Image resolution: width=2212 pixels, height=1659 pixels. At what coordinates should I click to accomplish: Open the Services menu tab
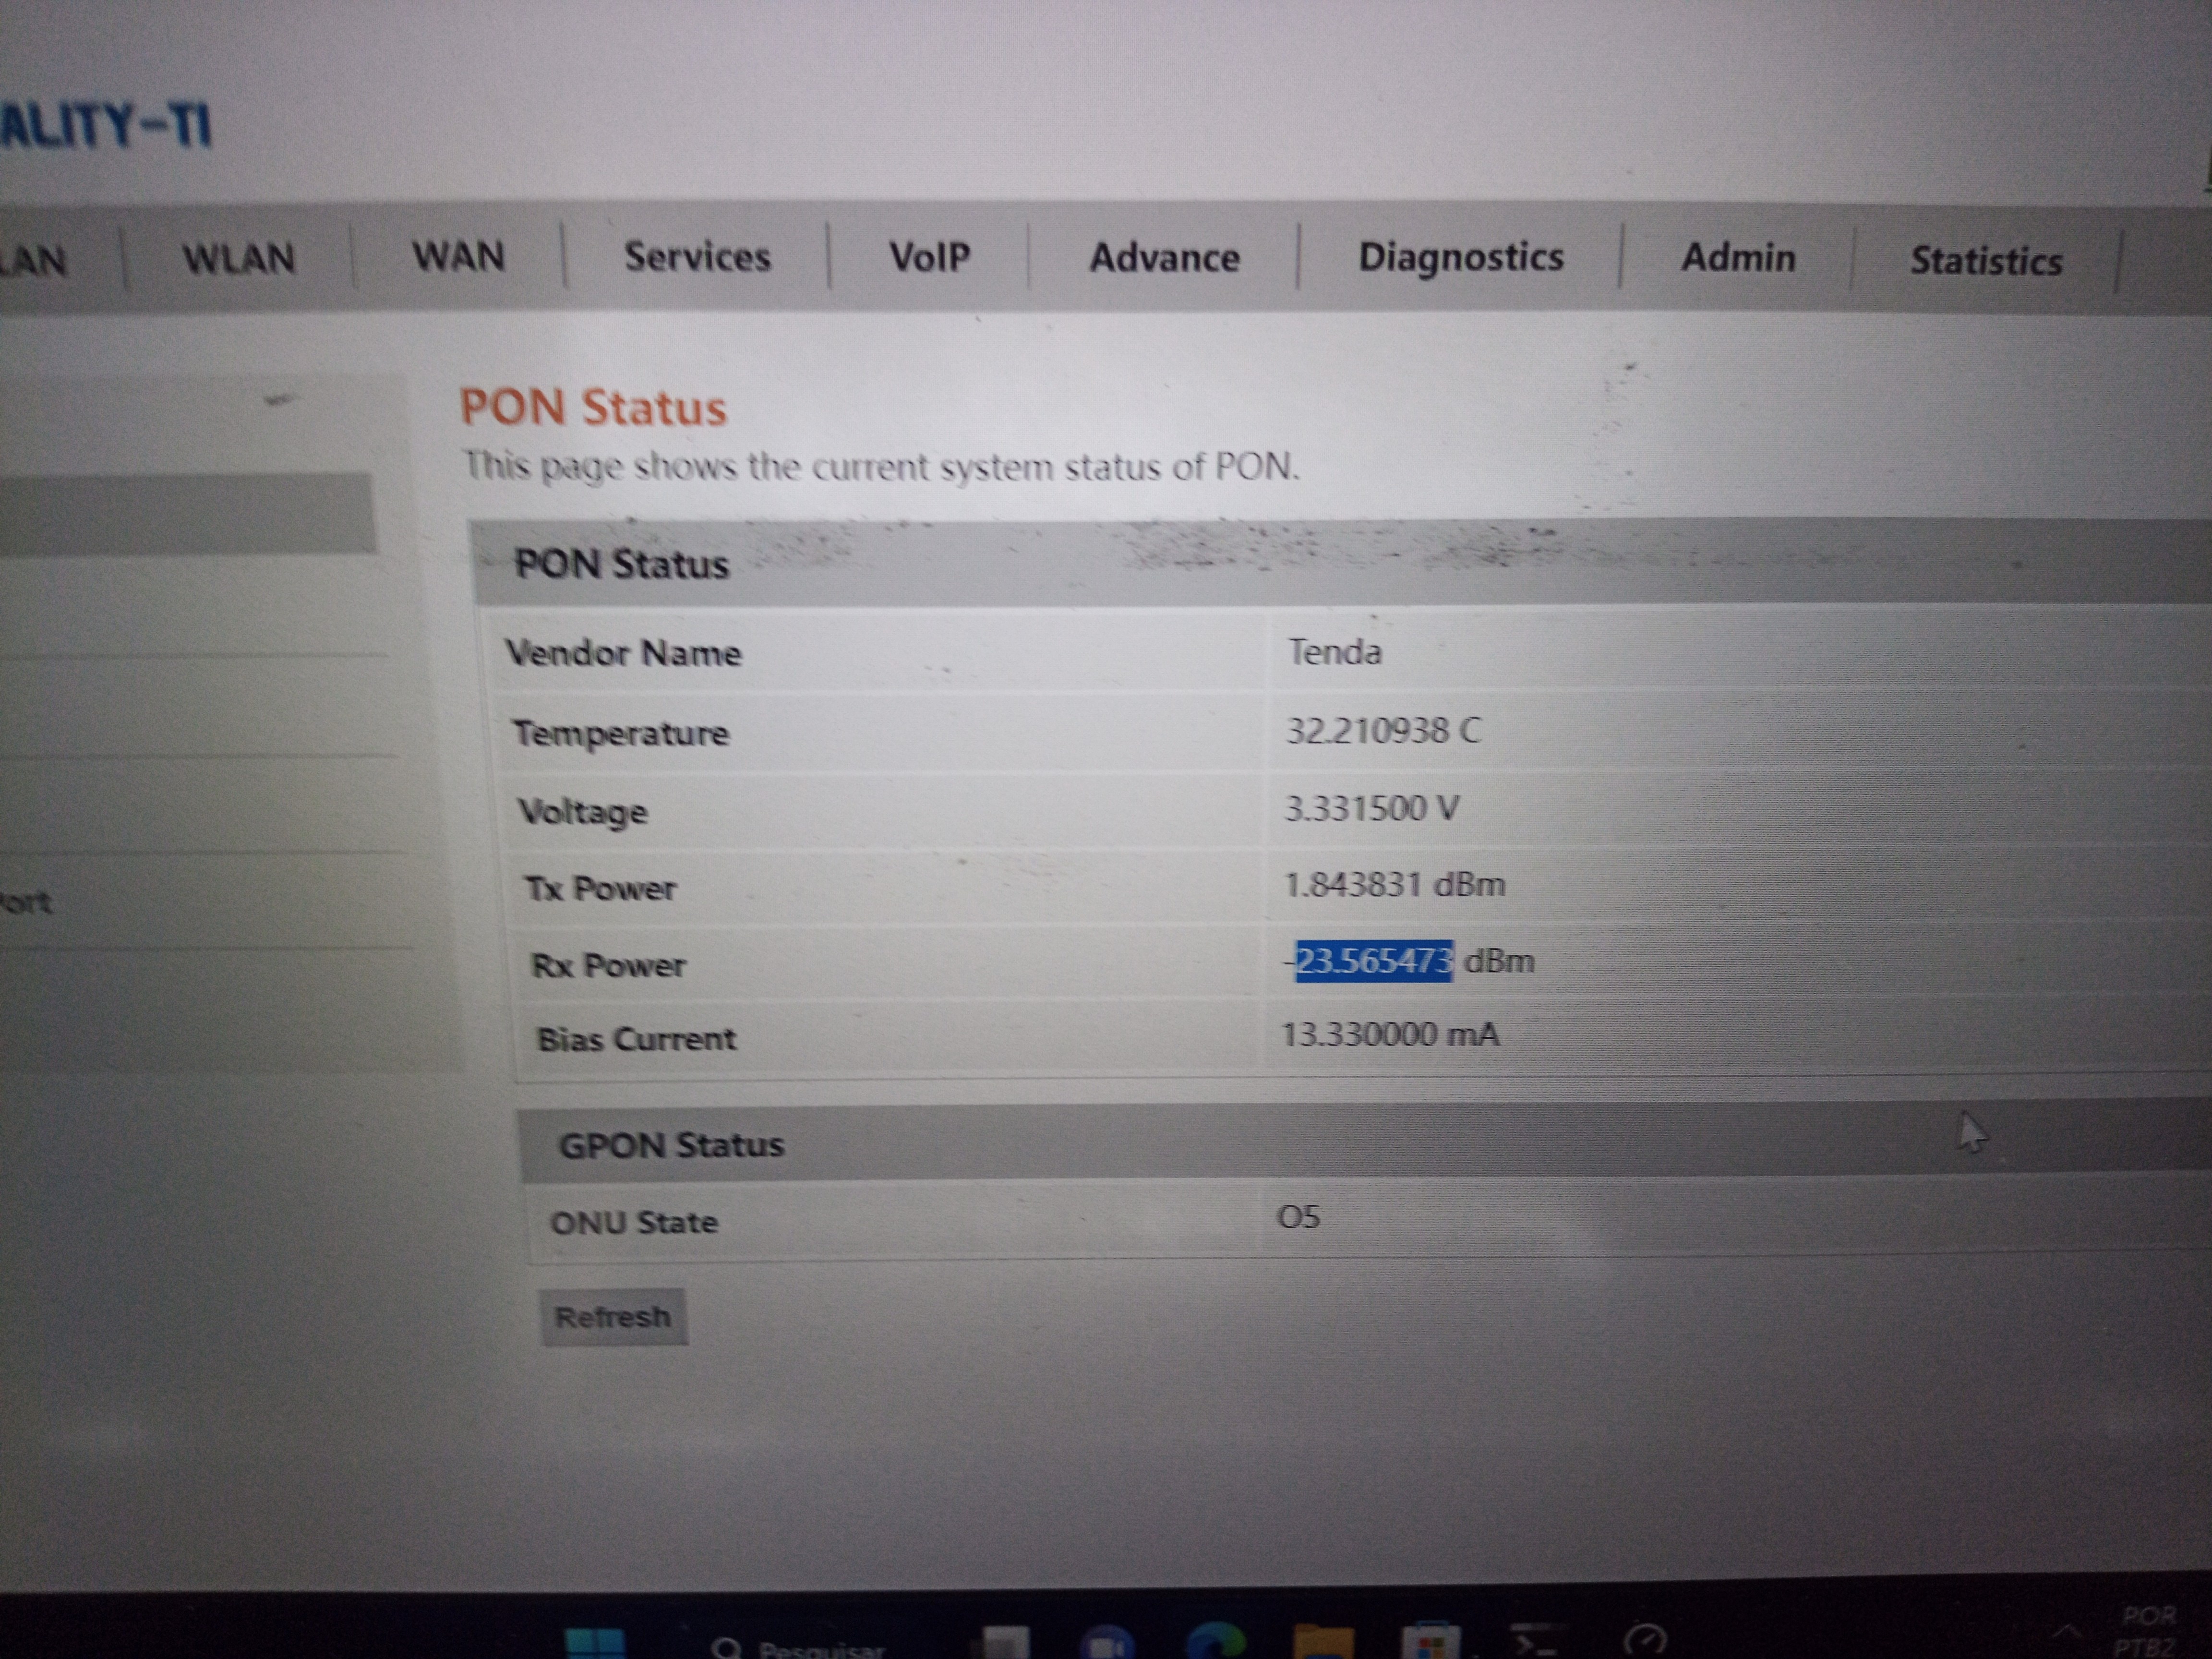point(697,257)
